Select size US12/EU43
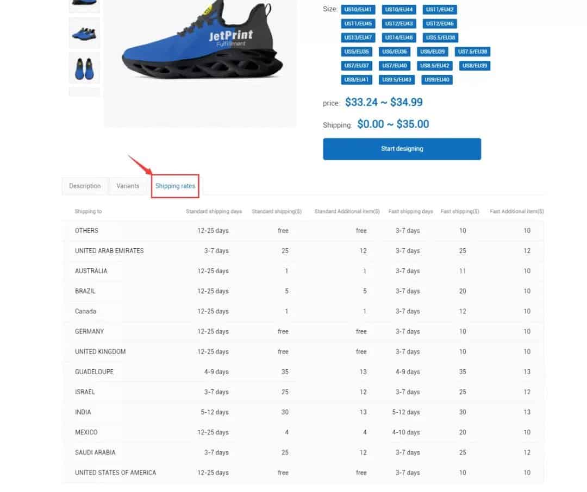 pyautogui.click(x=399, y=23)
